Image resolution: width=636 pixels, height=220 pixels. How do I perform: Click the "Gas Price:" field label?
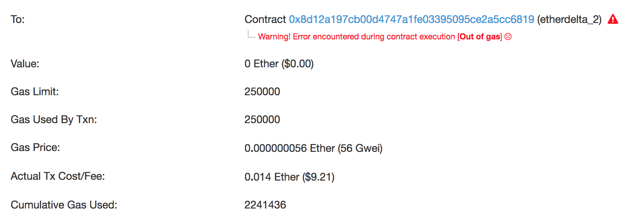click(35, 148)
